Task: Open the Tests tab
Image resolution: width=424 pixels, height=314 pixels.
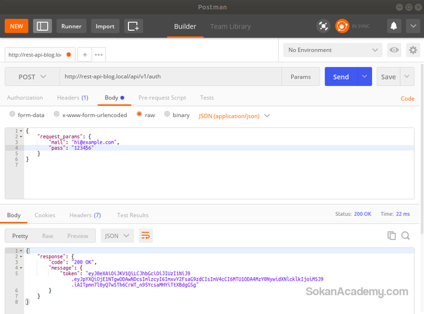Action: pyautogui.click(x=207, y=98)
